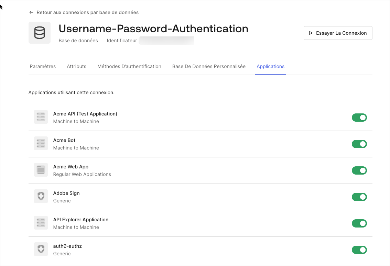The height and width of the screenshot is (266, 390).
Task: Follow the Retour aux connexions par base de données link
Action: pos(88,12)
